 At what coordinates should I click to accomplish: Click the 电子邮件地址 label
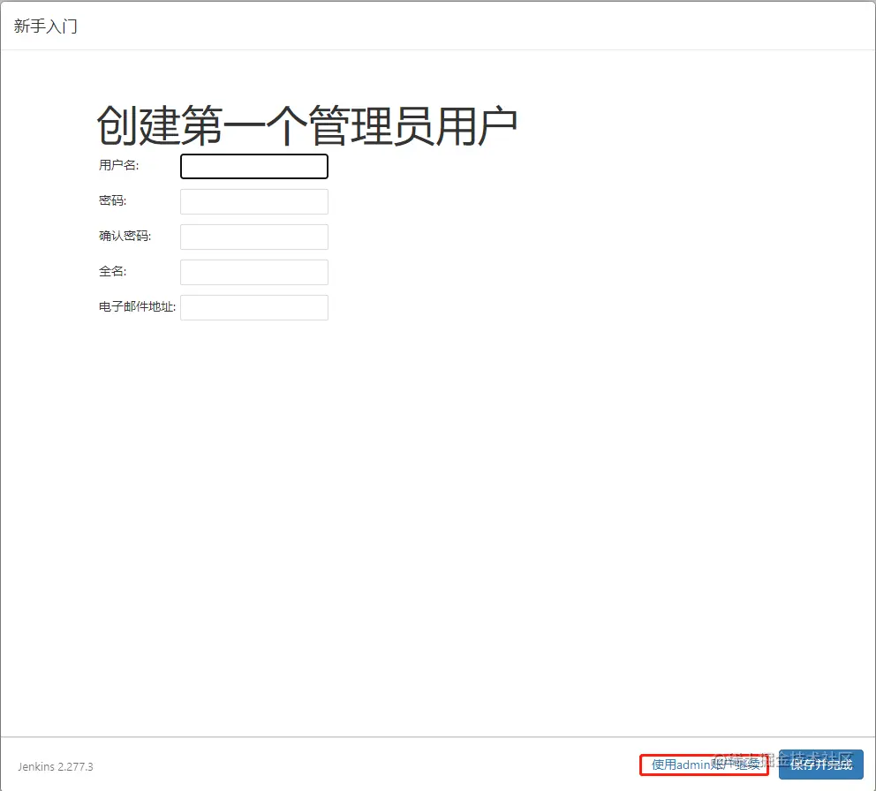point(137,306)
